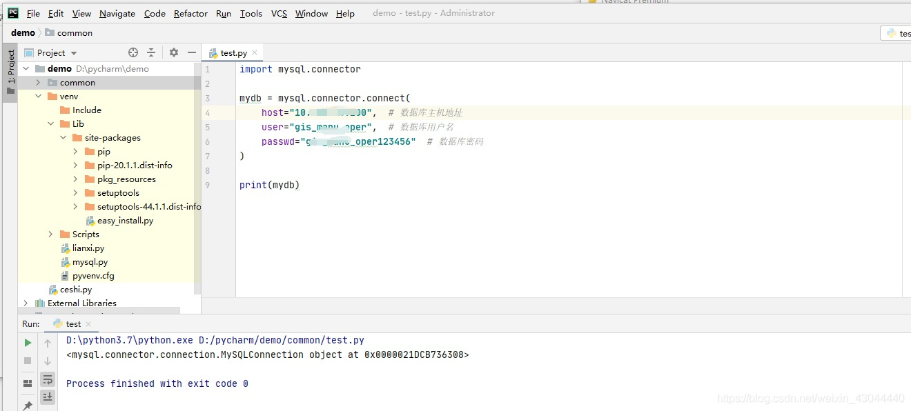Collapse the Lib folder
This screenshot has height=411, width=911.
[x=51, y=123]
